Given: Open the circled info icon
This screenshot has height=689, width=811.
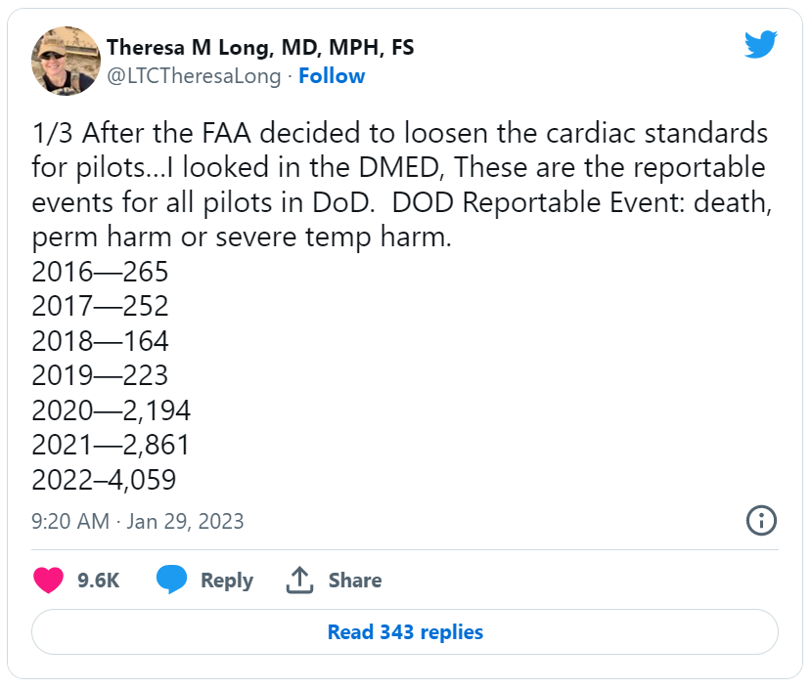Looking at the screenshot, I should coord(761,521).
